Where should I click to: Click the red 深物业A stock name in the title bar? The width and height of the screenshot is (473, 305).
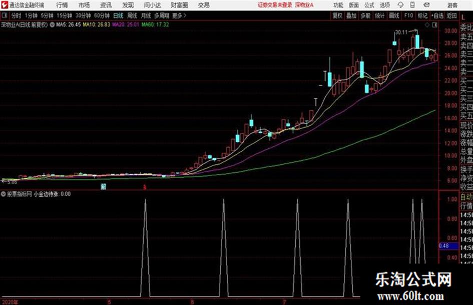pyautogui.click(x=304, y=5)
